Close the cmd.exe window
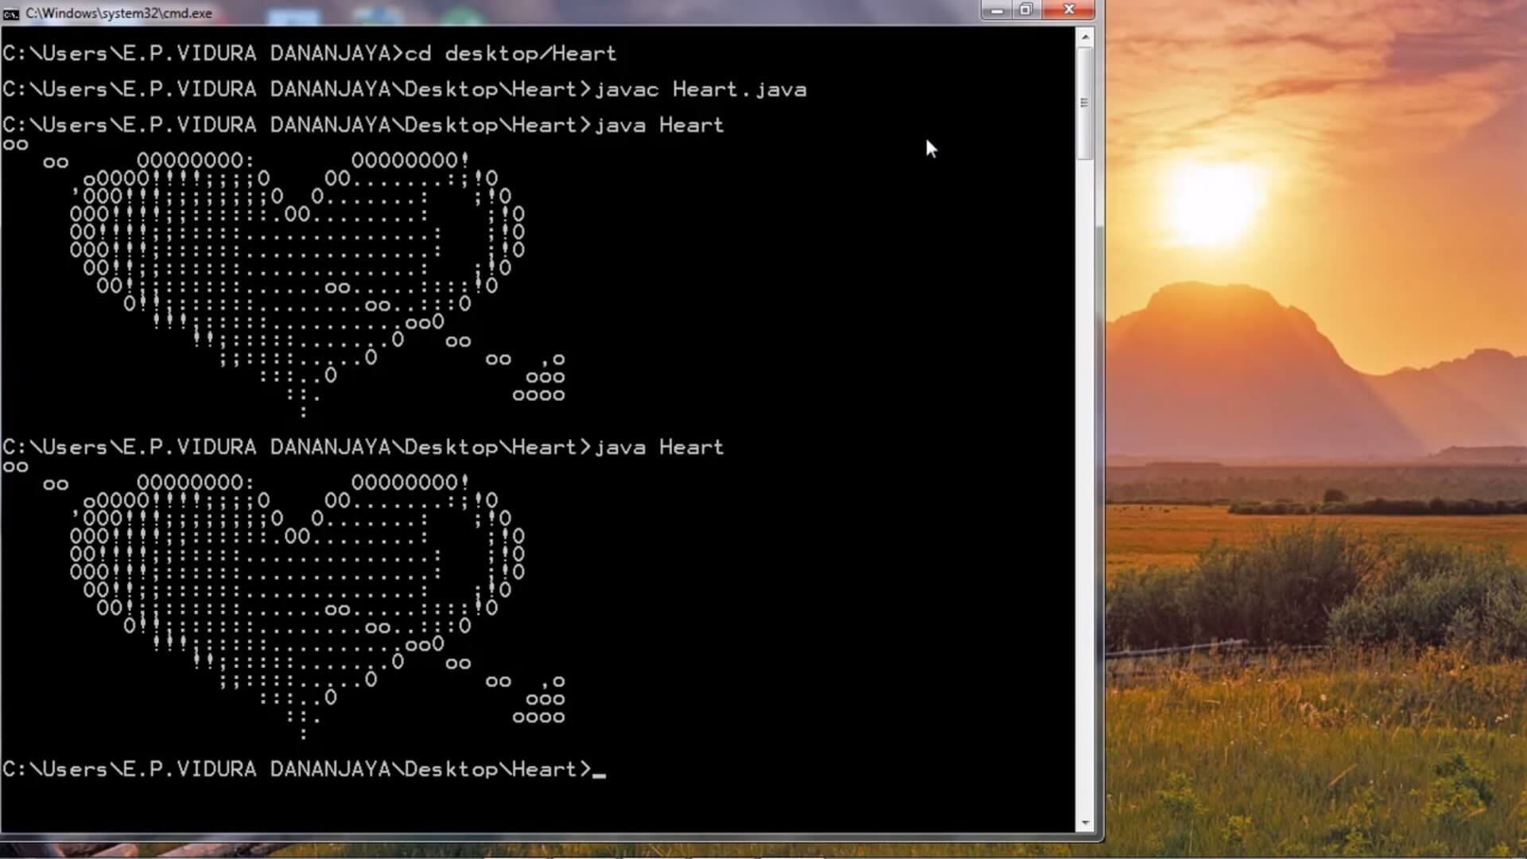Viewport: 1527px width, 859px height. 1068,10
